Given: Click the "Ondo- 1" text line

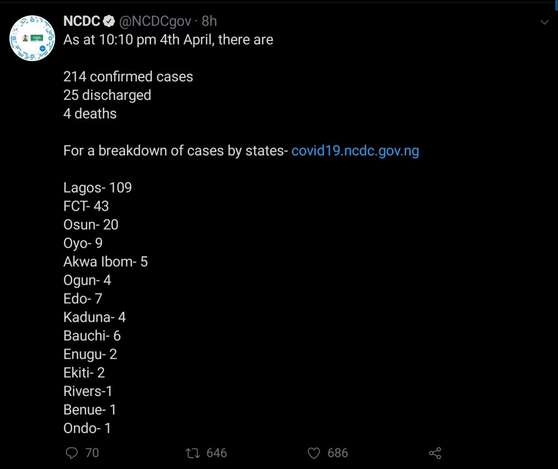Looking at the screenshot, I should tap(87, 429).
